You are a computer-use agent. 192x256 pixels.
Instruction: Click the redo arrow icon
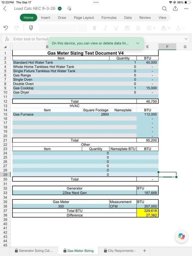[x=17, y=28]
